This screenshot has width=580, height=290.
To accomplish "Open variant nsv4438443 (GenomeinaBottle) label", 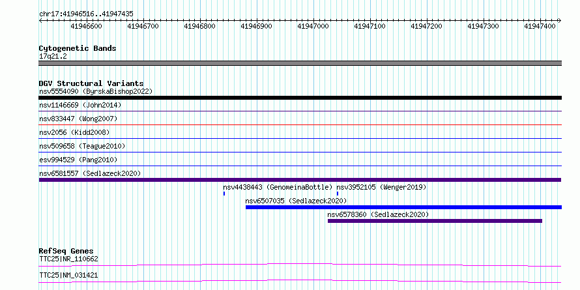I will [x=278, y=187].
